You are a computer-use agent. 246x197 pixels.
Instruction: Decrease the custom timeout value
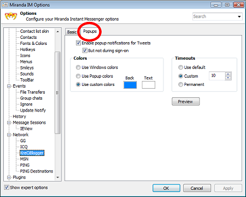click(228, 78)
